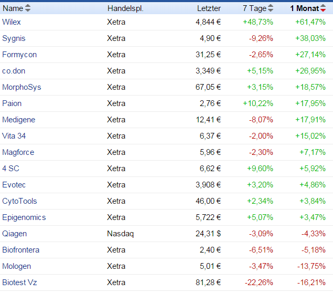Open the Qiagen stock link

click(x=15, y=234)
